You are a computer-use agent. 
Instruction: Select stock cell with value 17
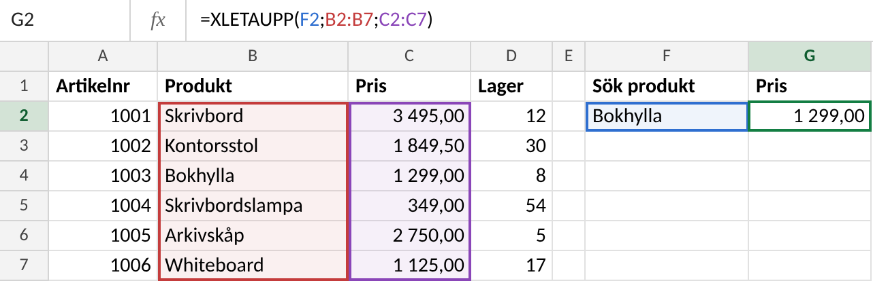[x=511, y=265]
